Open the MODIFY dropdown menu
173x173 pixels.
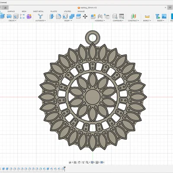tap(68, 21)
